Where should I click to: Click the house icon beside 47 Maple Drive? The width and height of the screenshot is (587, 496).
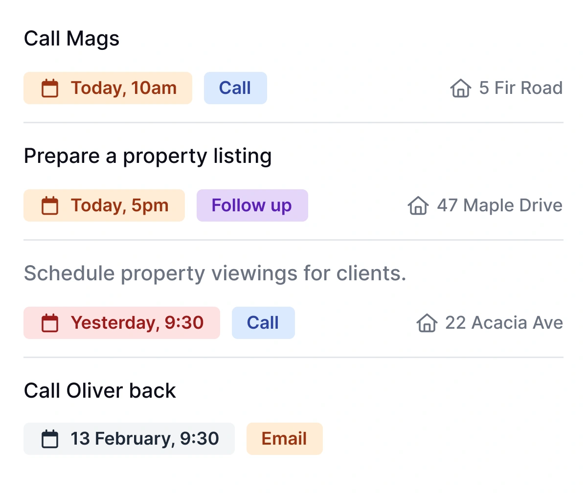[x=418, y=206]
